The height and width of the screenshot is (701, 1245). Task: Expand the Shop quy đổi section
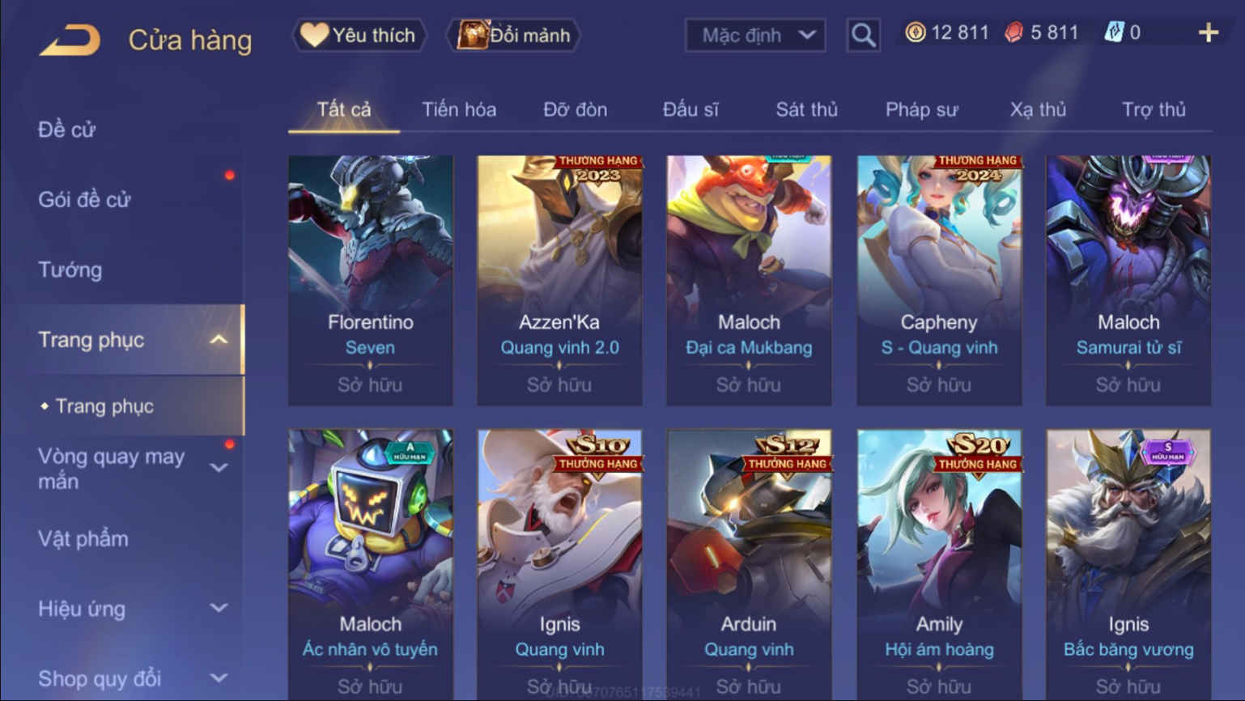pyautogui.click(x=219, y=678)
